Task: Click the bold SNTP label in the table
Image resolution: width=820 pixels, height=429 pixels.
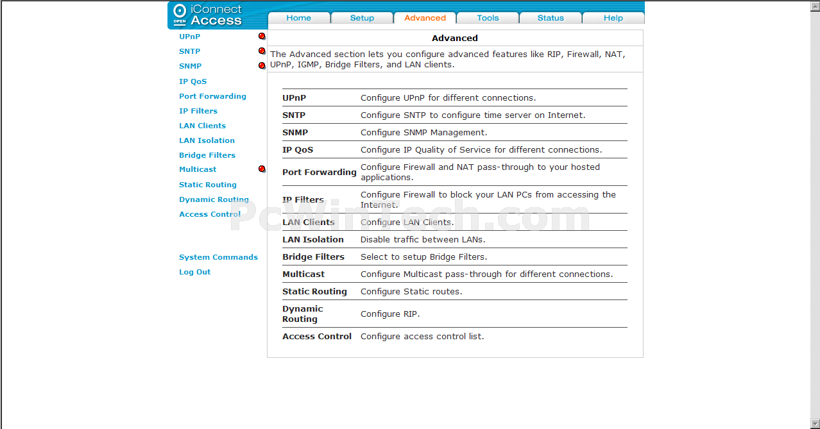Action: coord(294,115)
